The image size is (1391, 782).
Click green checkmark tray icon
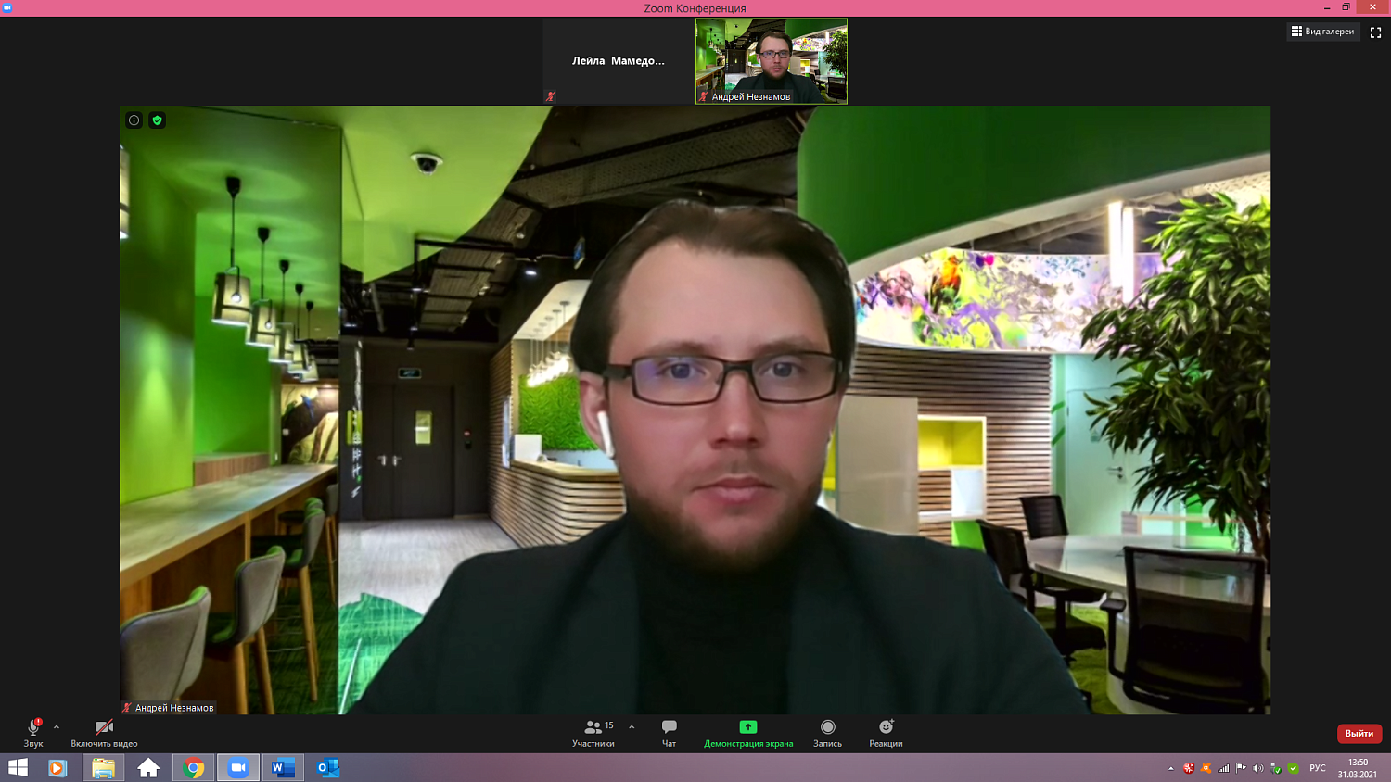point(1294,768)
